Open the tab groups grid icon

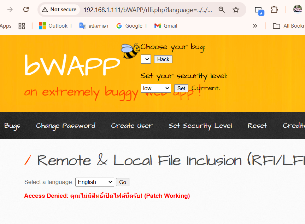click(22, 26)
